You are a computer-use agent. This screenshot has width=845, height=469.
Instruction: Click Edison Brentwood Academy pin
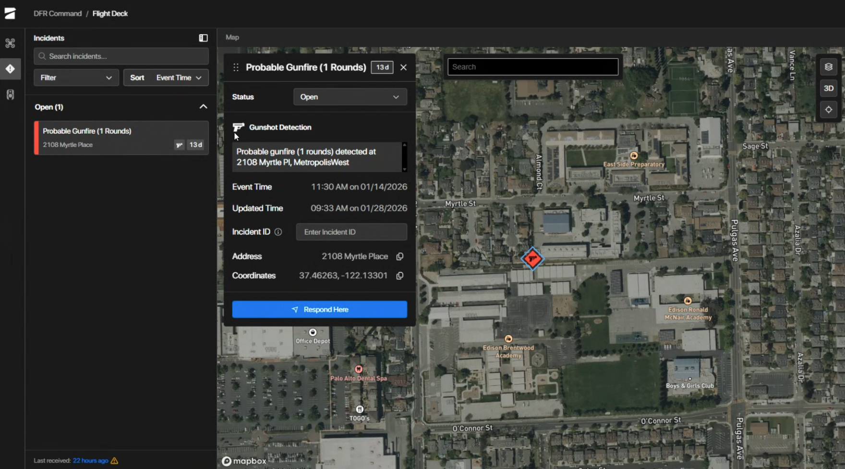coord(508,339)
